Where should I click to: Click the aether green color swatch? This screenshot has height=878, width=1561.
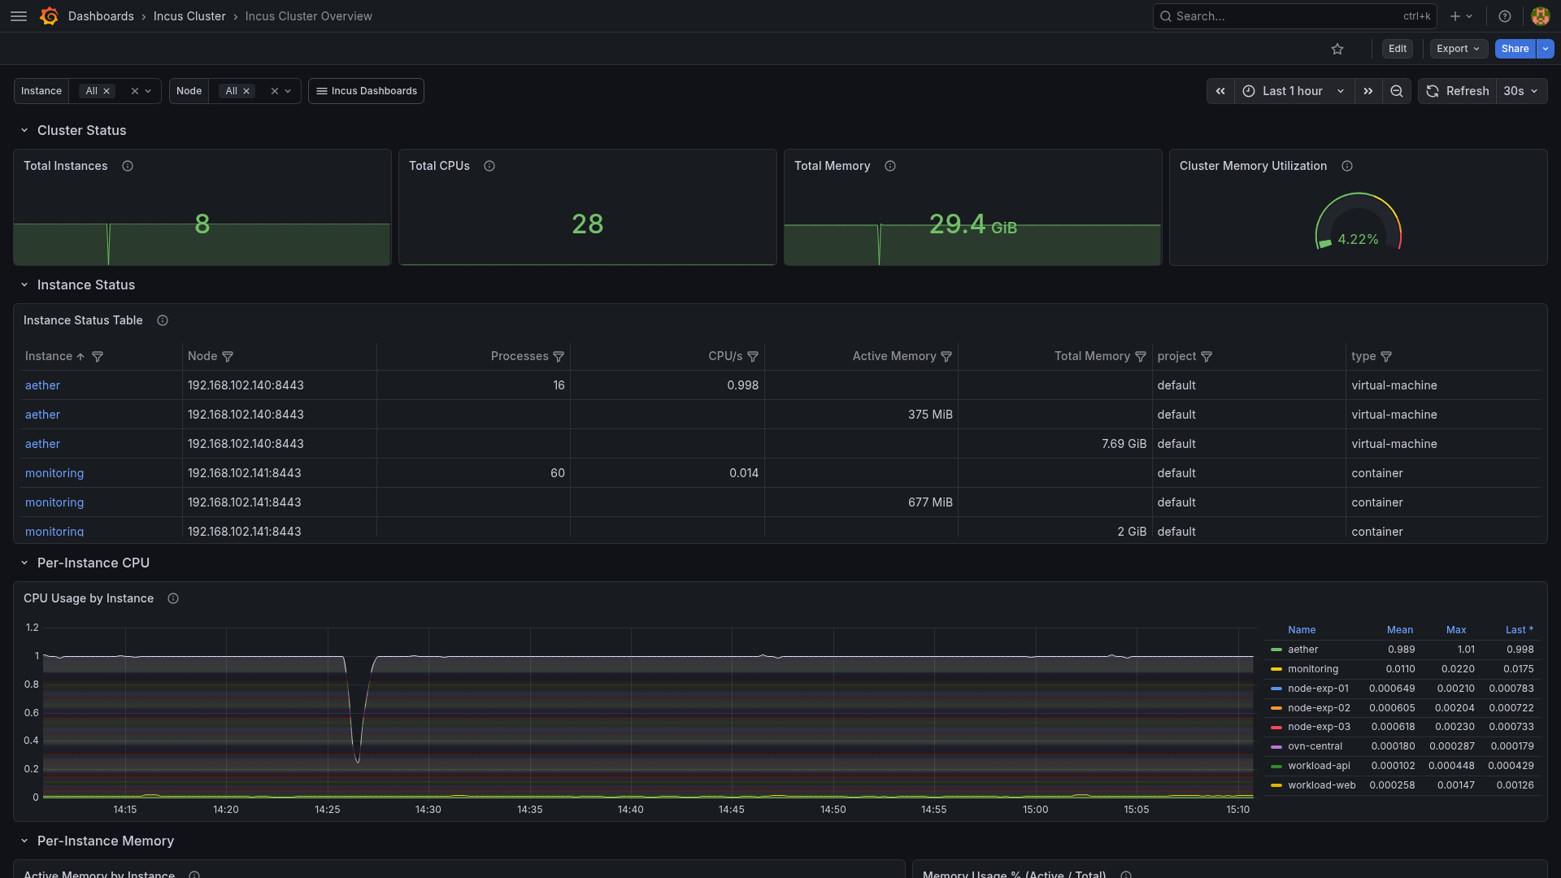point(1276,650)
